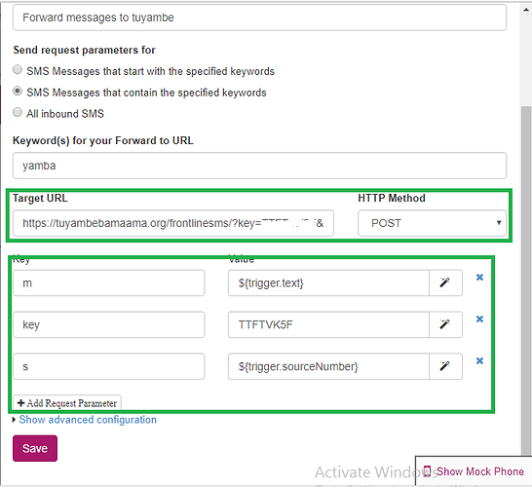Viewport: 532px width, 487px height.
Task: Click 'Show Mock Phone' button
Action: (x=474, y=471)
